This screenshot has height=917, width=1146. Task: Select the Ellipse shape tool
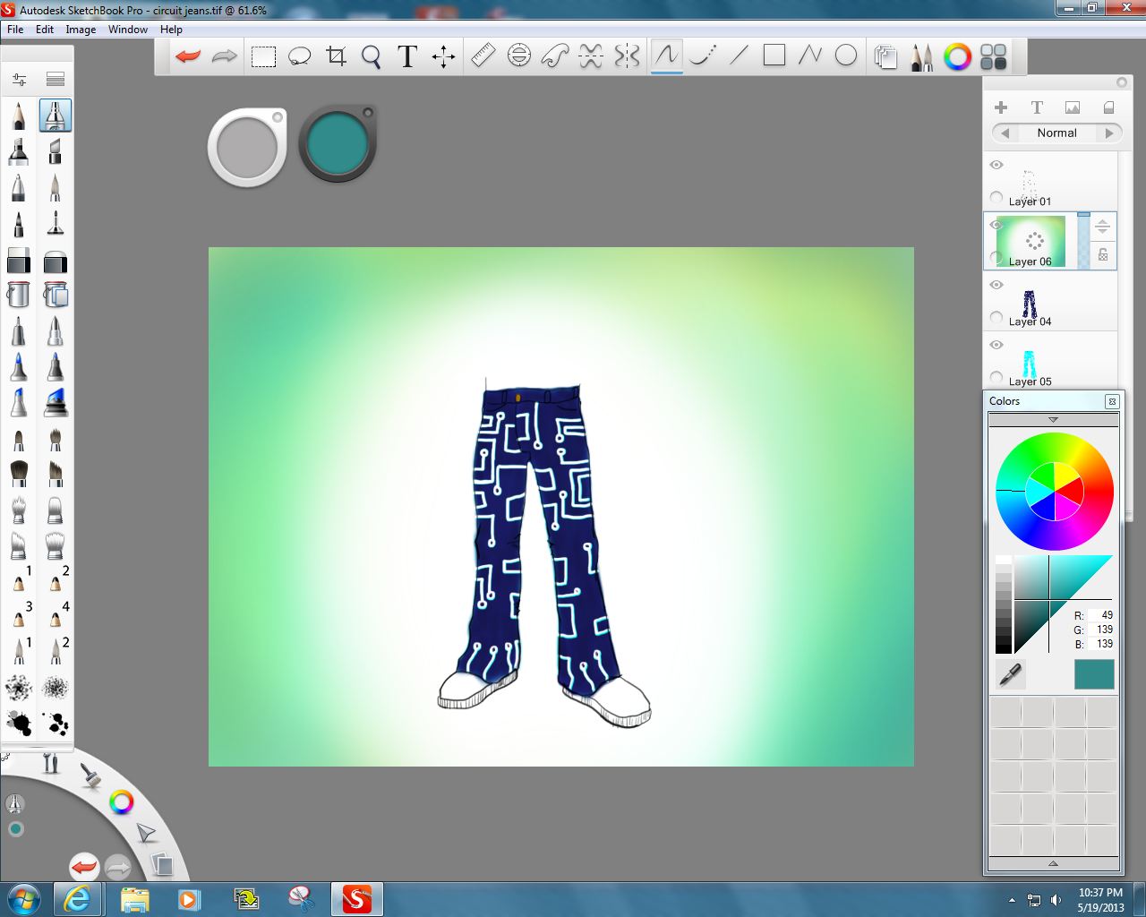click(x=844, y=56)
